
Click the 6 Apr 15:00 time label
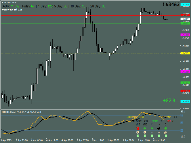pyautogui.click(x=144, y=140)
